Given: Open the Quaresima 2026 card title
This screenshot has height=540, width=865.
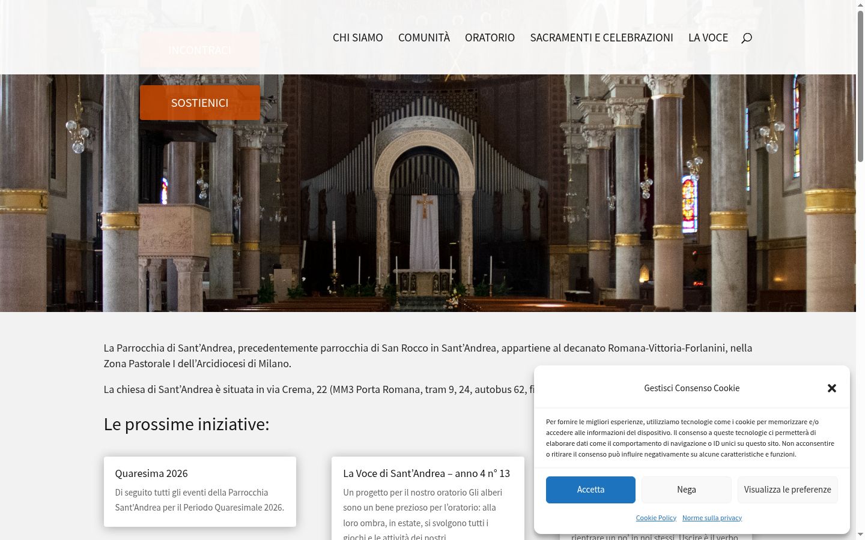Looking at the screenshot, I should pos(151,473).
